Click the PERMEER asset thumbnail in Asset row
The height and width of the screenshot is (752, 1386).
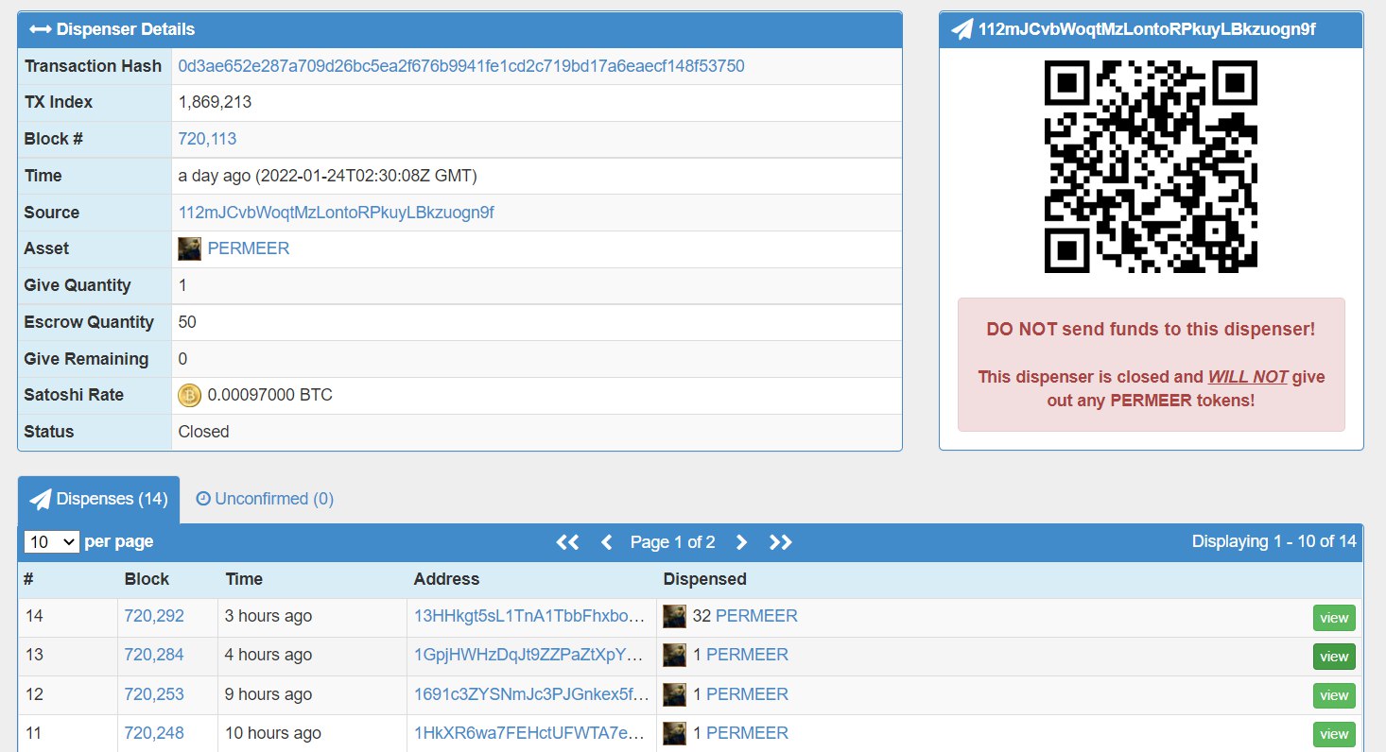tap(189, 248)
